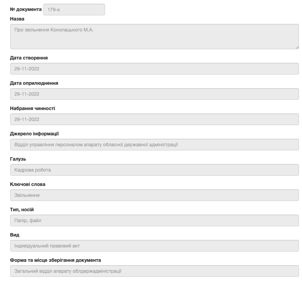Click the Дата створення label

pyautogui.click(x=29, y=58)
